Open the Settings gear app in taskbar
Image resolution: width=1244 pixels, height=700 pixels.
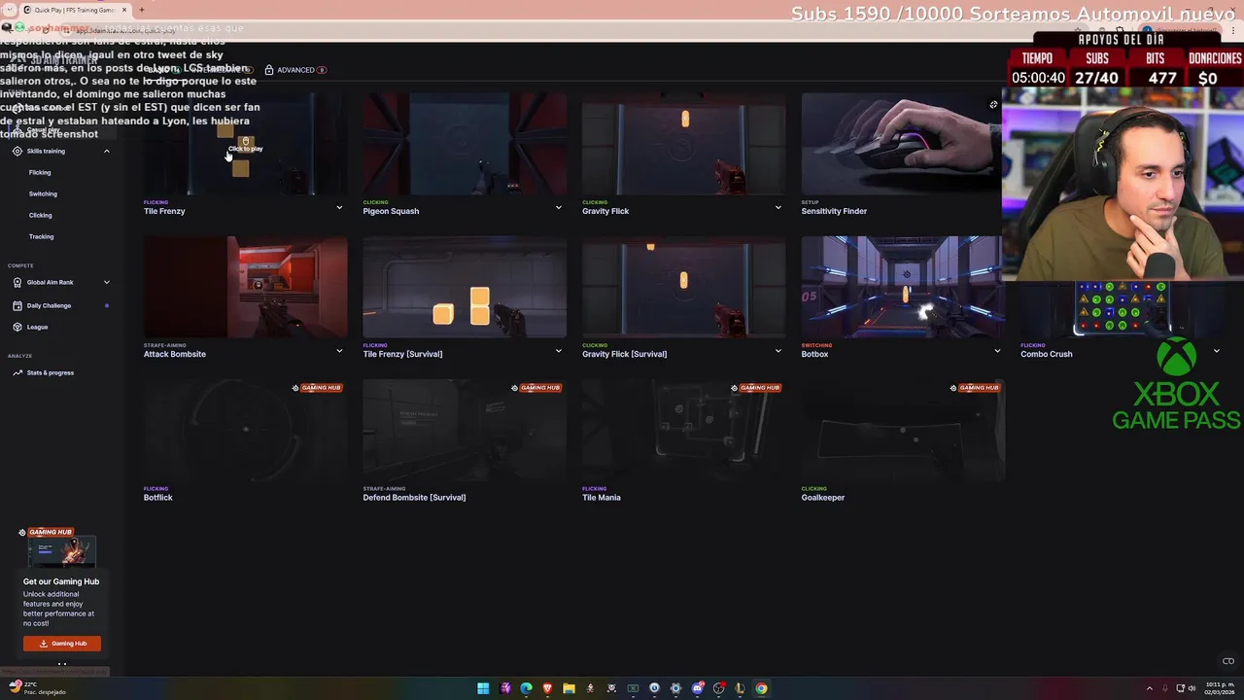click(675, 688)
